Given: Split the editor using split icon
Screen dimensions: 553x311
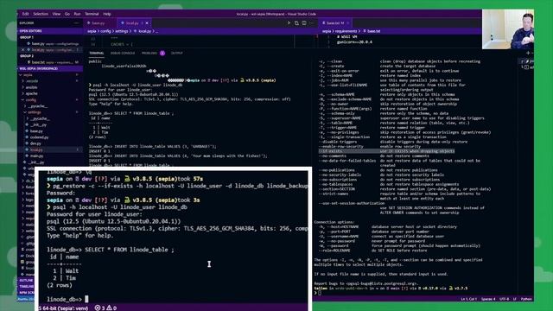Looking at the screenshot, I should tap(304, 23).
